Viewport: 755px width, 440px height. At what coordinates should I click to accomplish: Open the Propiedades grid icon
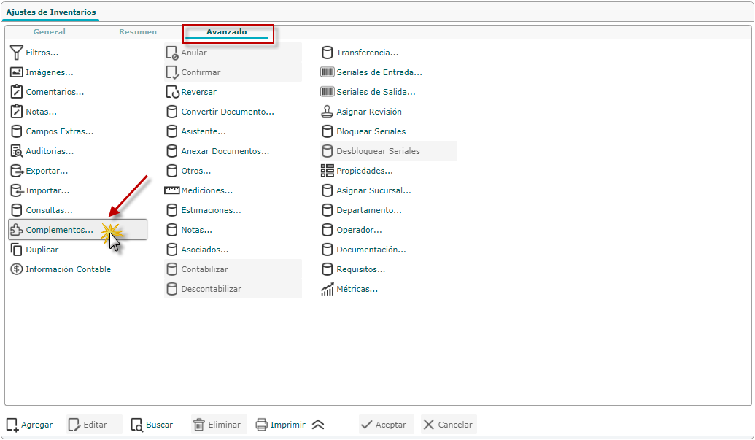[x=328, y=171]
